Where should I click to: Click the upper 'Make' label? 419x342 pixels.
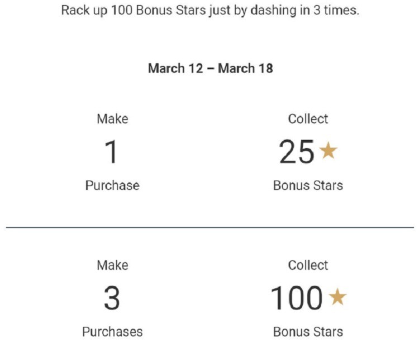[112, 118]
